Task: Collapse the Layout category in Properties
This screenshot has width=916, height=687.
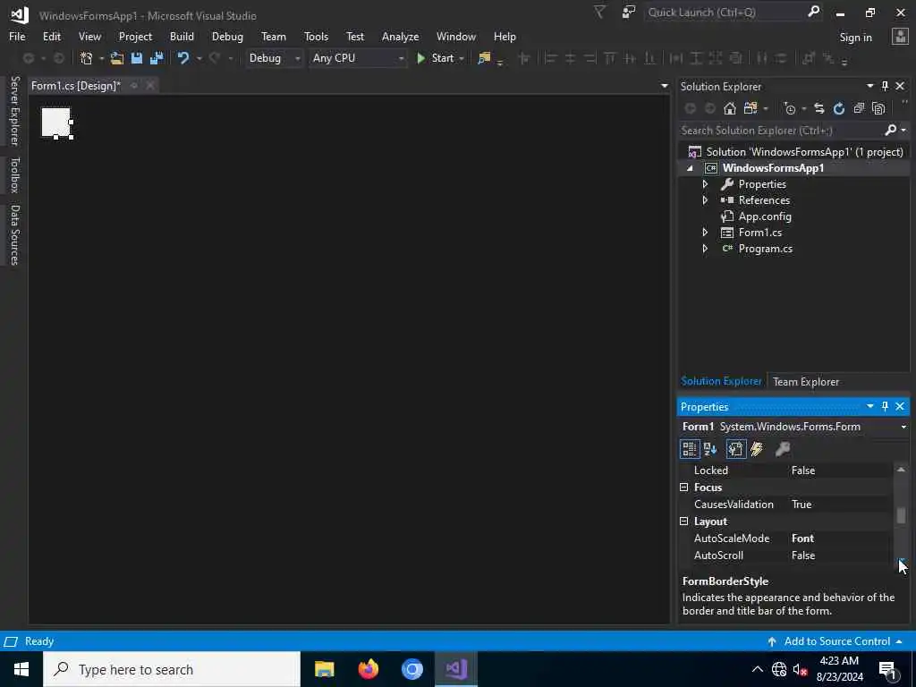Action: coord(684,522)
